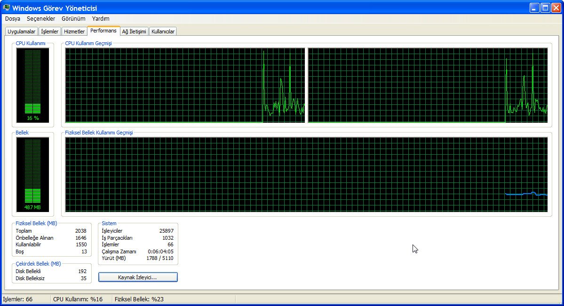Switch to the Uygulamalar tab
The width and height of the screenshot is (564, 306).
[22, 31]
